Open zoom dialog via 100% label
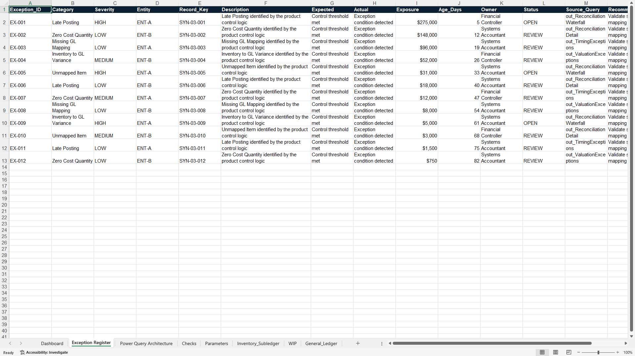This screenshot has height=356, width=635. coord(628,352)
